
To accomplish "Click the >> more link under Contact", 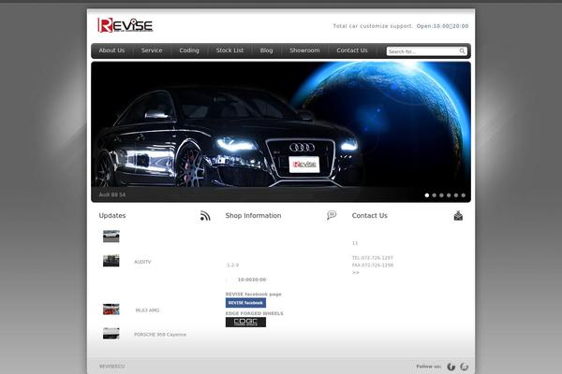I will (356, 273).
